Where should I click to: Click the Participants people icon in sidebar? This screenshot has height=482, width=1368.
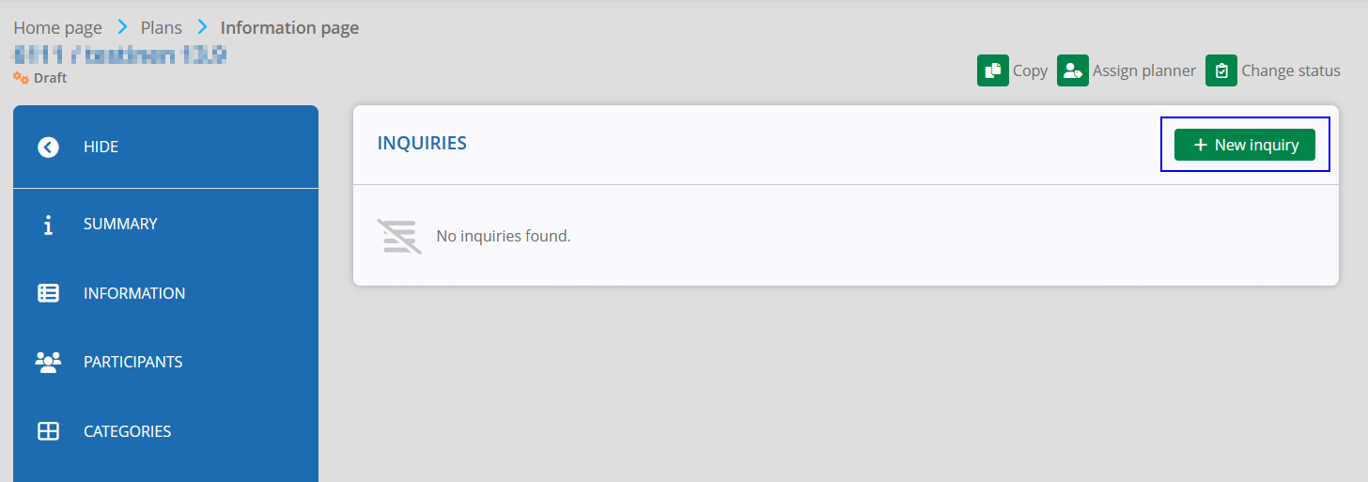click(x=48, y=362)
